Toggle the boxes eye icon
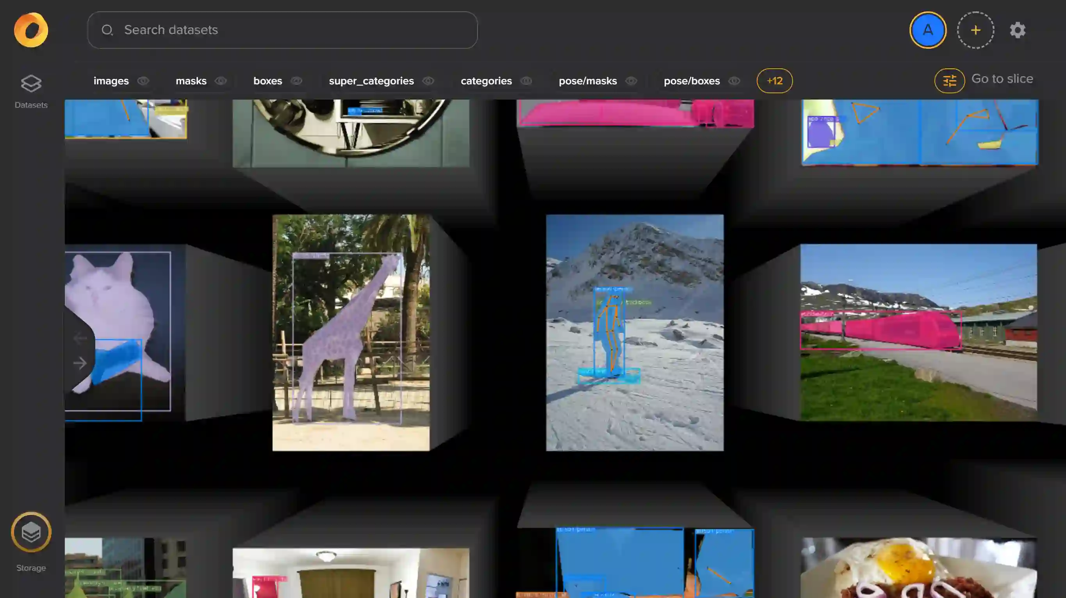Viewport: 1066px width, 598px height. pyautogui.click(x=296, y=81)
